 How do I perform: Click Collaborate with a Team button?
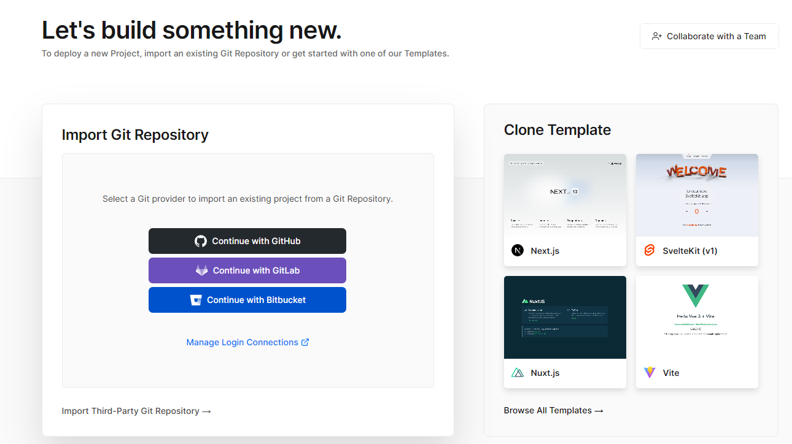(x=709, y=36)
